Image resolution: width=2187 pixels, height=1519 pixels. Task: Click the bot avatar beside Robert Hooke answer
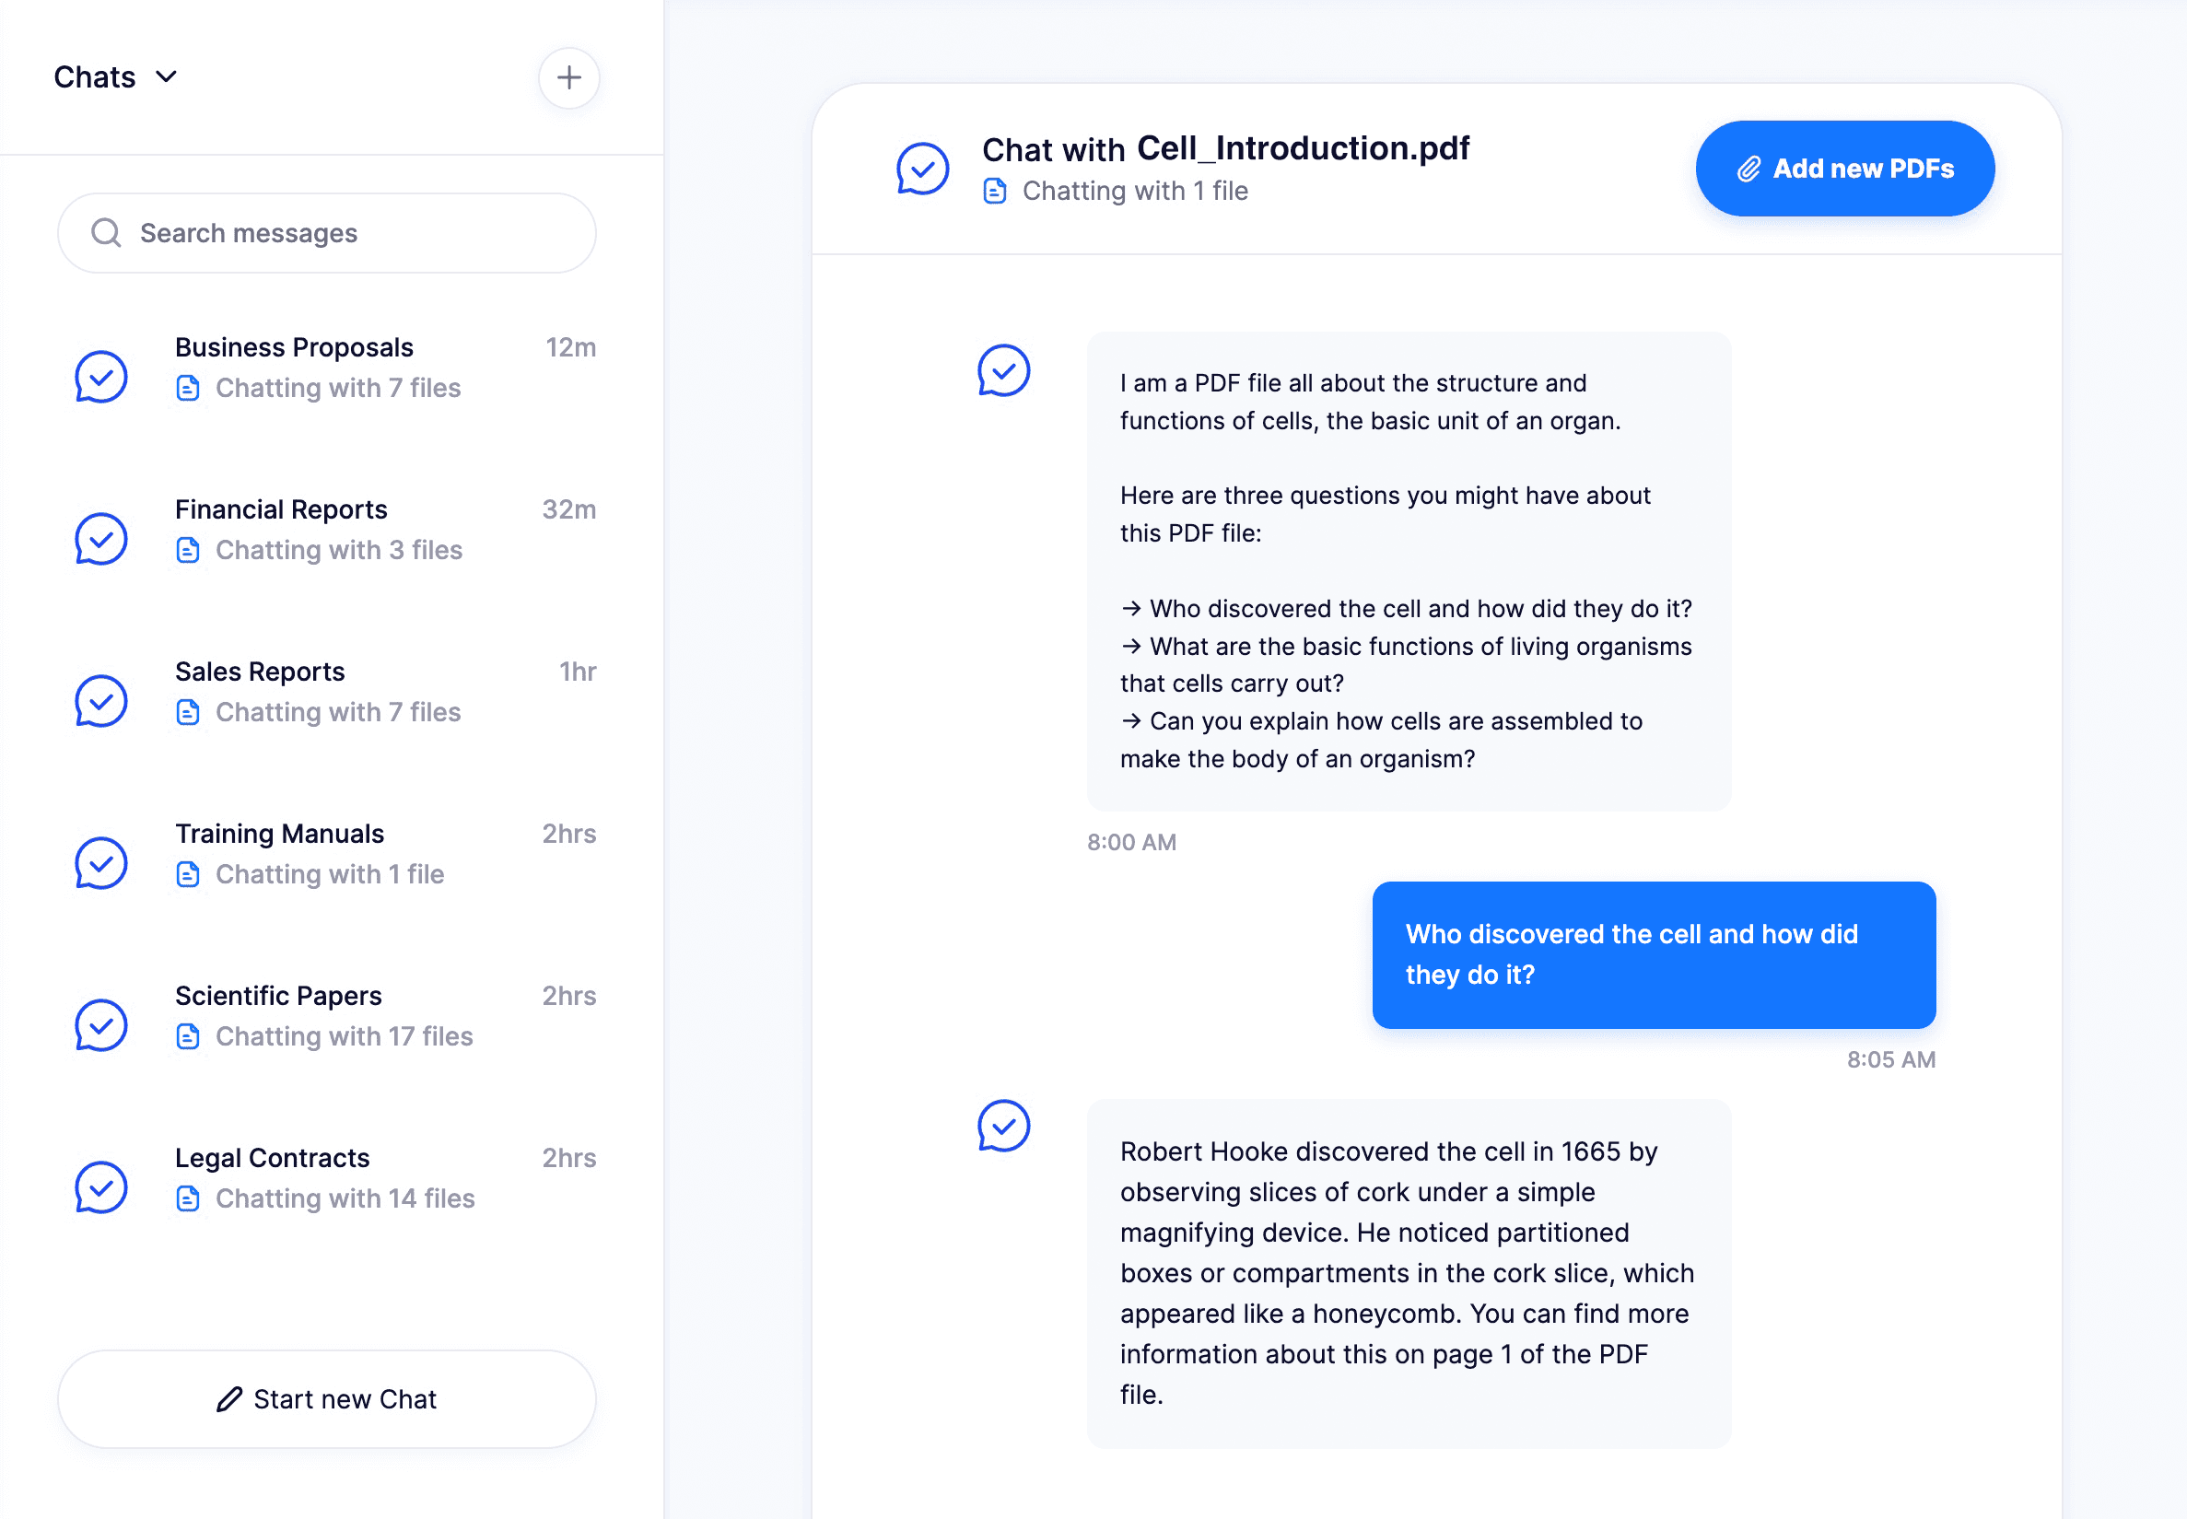coord(1004,1126)
